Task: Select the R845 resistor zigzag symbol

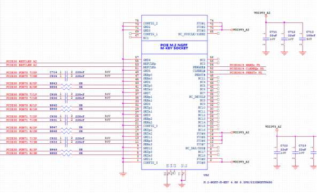Action: coord(66,107)
